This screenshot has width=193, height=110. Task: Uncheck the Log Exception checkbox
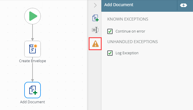pyautogui.click(x=110, y=53)
